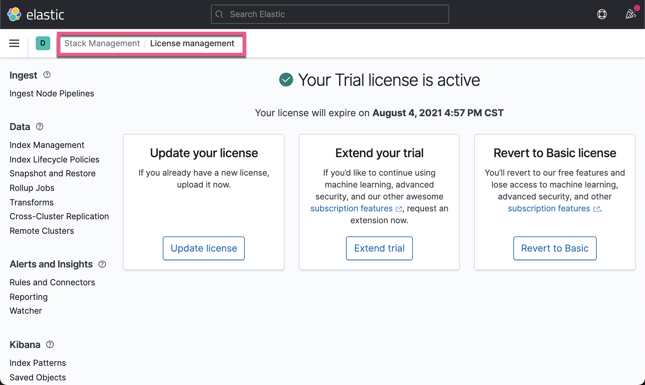Click the Revert to Basic button

(x=555, y=248)
